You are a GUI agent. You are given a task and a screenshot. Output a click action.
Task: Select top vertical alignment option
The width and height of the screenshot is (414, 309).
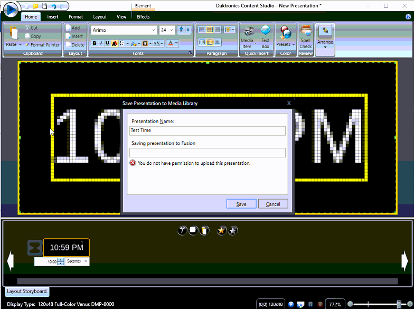click(x=202, y=42)
